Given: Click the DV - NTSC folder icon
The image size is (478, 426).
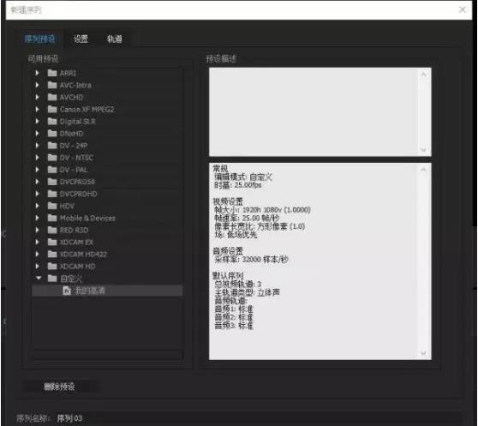Looking at the screenshot, I should (52, 158).
